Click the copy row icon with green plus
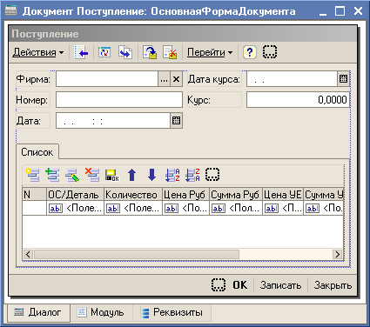The width and height of the screenshot is (370, 327). click(x=52, y=175)
